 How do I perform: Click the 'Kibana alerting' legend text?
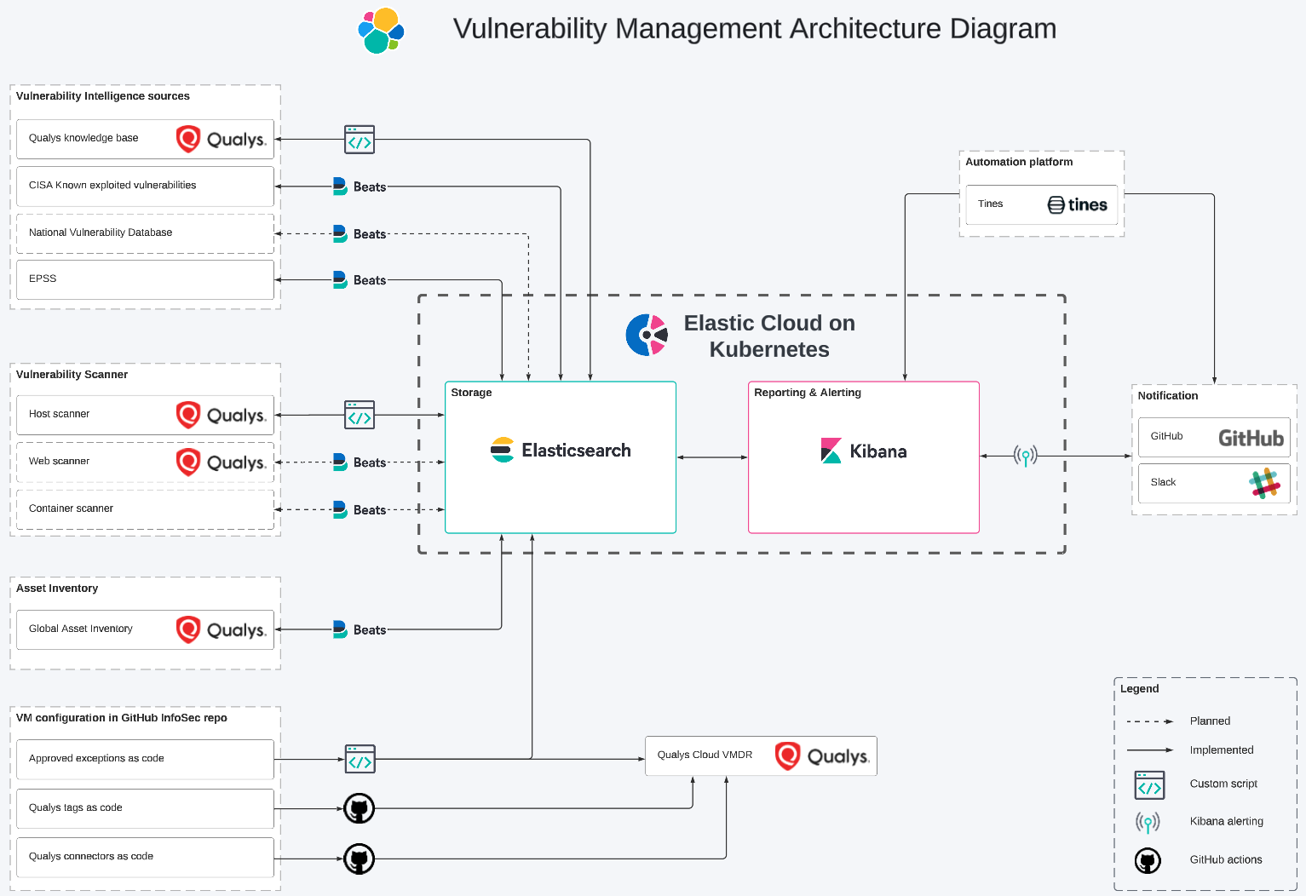[x=1226, y=821]
